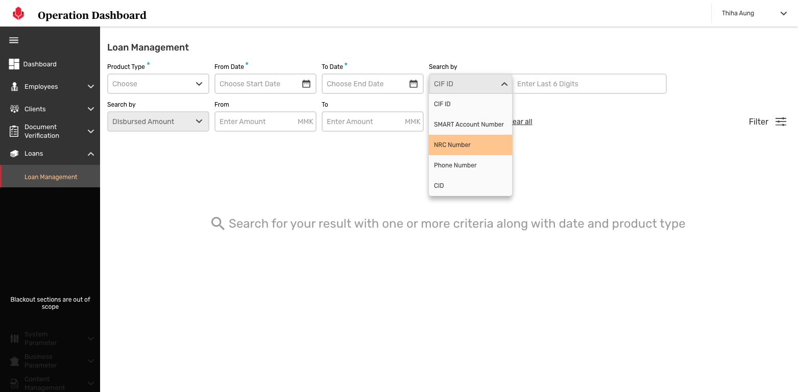Select Phone Number option
Image resolution: width=798 pixels, height=392 pixels.
coord(470,165)
